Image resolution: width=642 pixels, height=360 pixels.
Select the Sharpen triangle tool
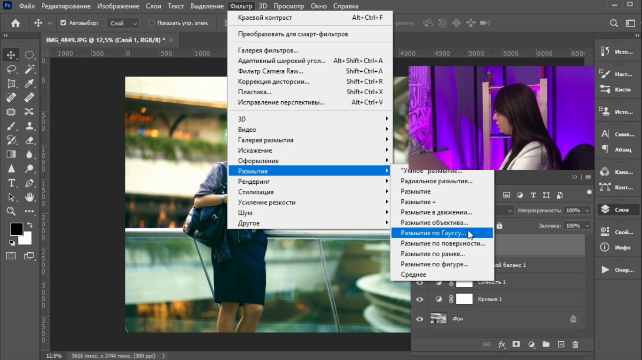(x=11, y=169)
